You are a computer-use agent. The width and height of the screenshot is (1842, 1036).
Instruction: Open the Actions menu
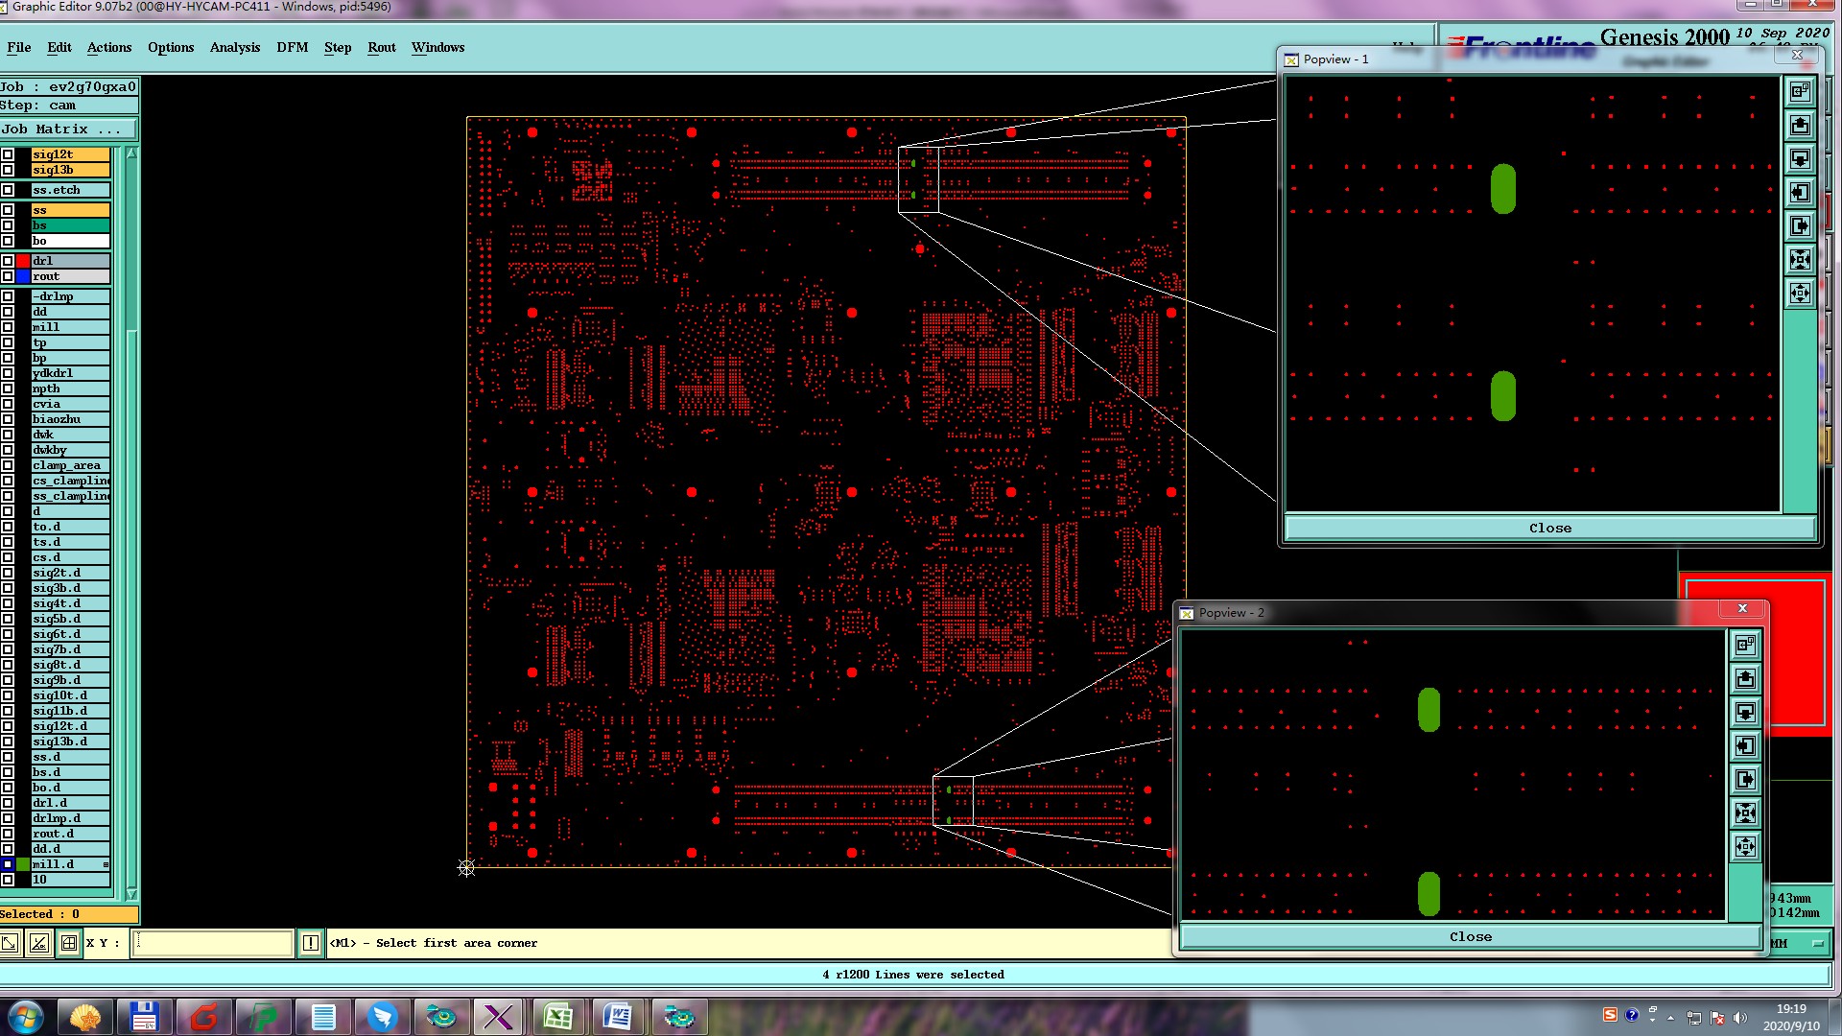109,47
